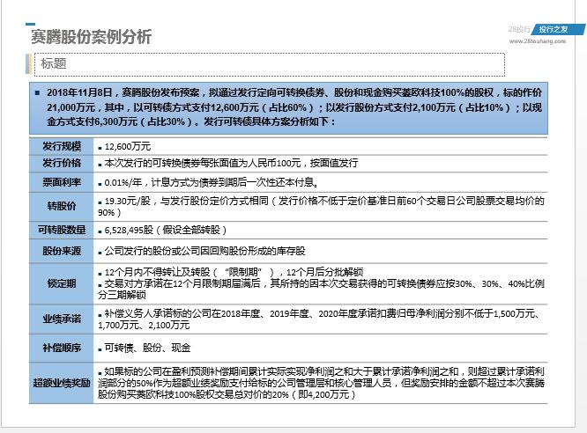Click the 6,528,495股 value
The height and width of the screenshot is (433, 587).
(166, 230)
